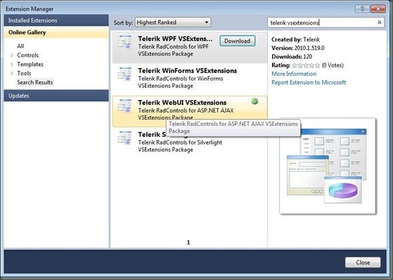Viewport: 393px width, 280px height.
Task: Click the Version: 2010.1.519.0 text
Action: [298, 48]
